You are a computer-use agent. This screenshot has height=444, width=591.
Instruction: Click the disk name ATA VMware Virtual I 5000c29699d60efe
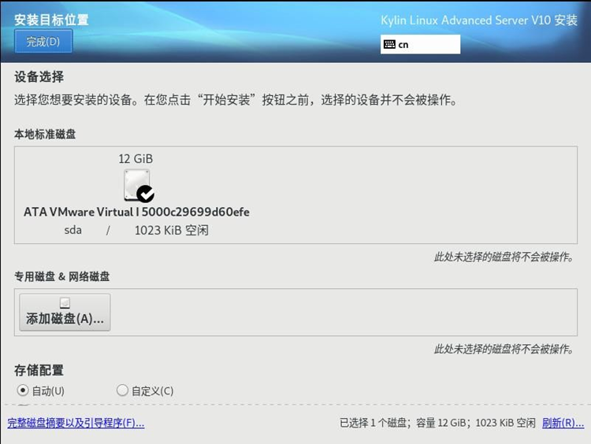136,212
